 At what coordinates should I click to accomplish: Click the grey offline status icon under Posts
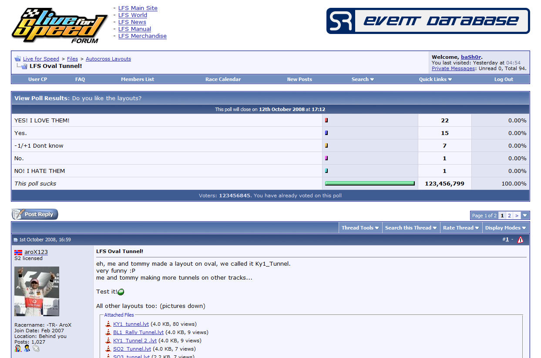36,348
